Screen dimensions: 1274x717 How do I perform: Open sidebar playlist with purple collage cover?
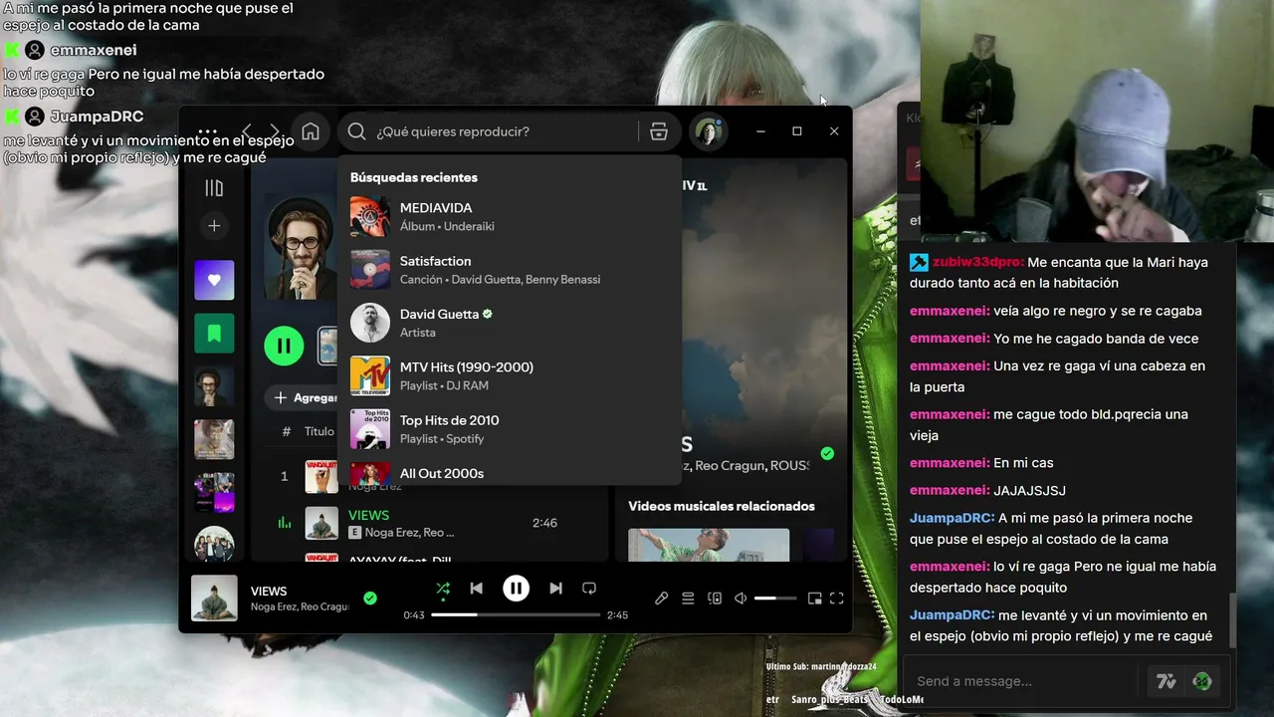214,492
